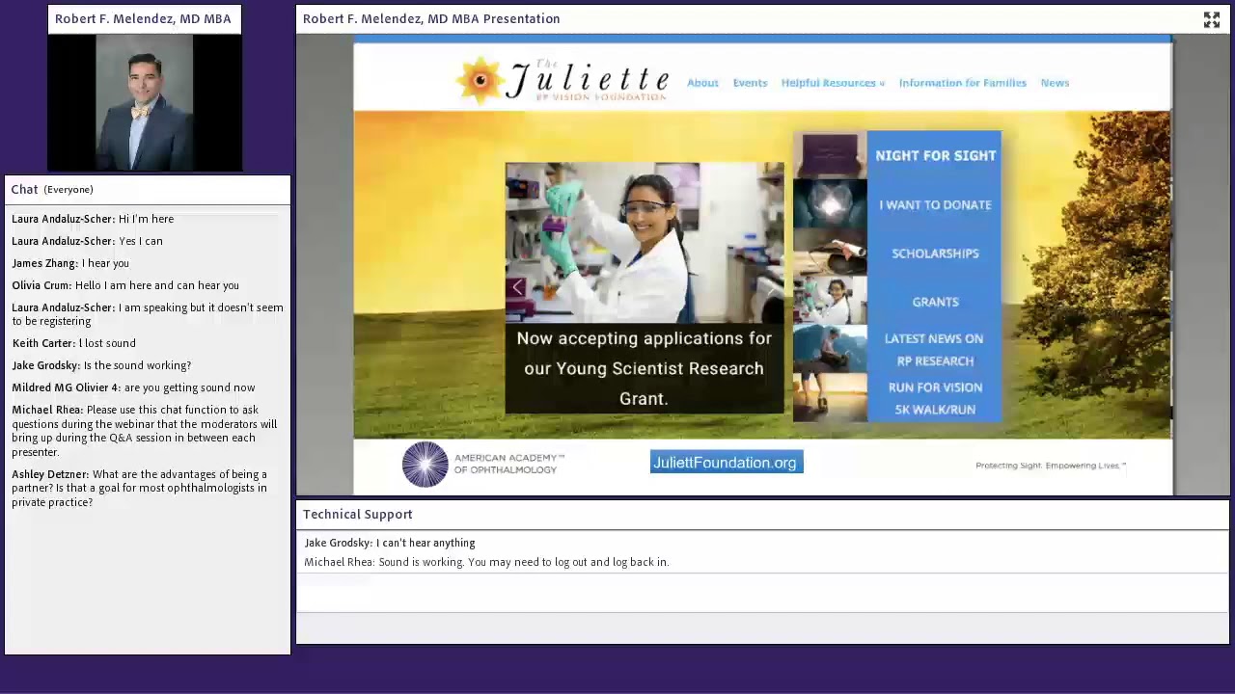Click the I WANT TO DONATE link

[x=935, y=204]
